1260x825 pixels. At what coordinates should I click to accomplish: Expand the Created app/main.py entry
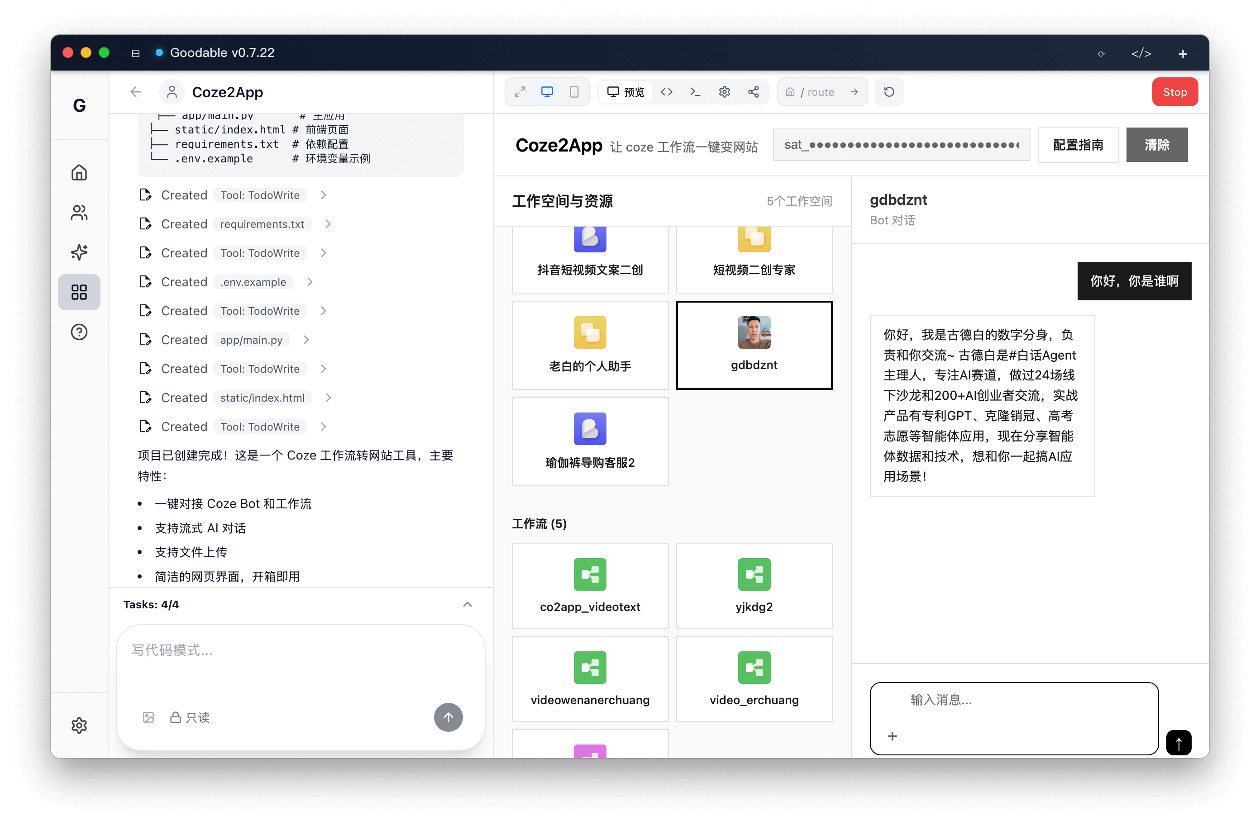coord(306,340)
